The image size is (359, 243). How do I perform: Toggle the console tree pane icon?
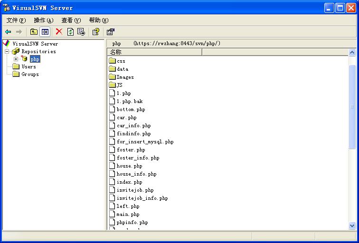click(45, 32)
